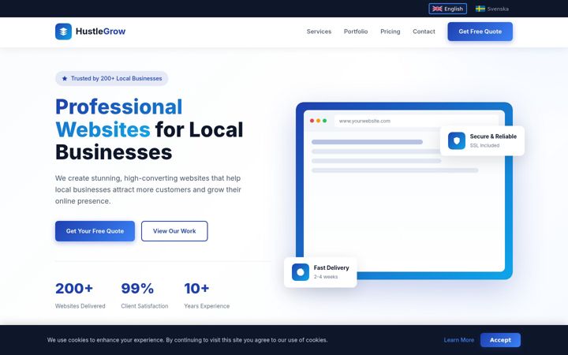The width and height of the screenshot is (568, 355).
Task: Click the HustleGrow logo icon
Action: 63,32
